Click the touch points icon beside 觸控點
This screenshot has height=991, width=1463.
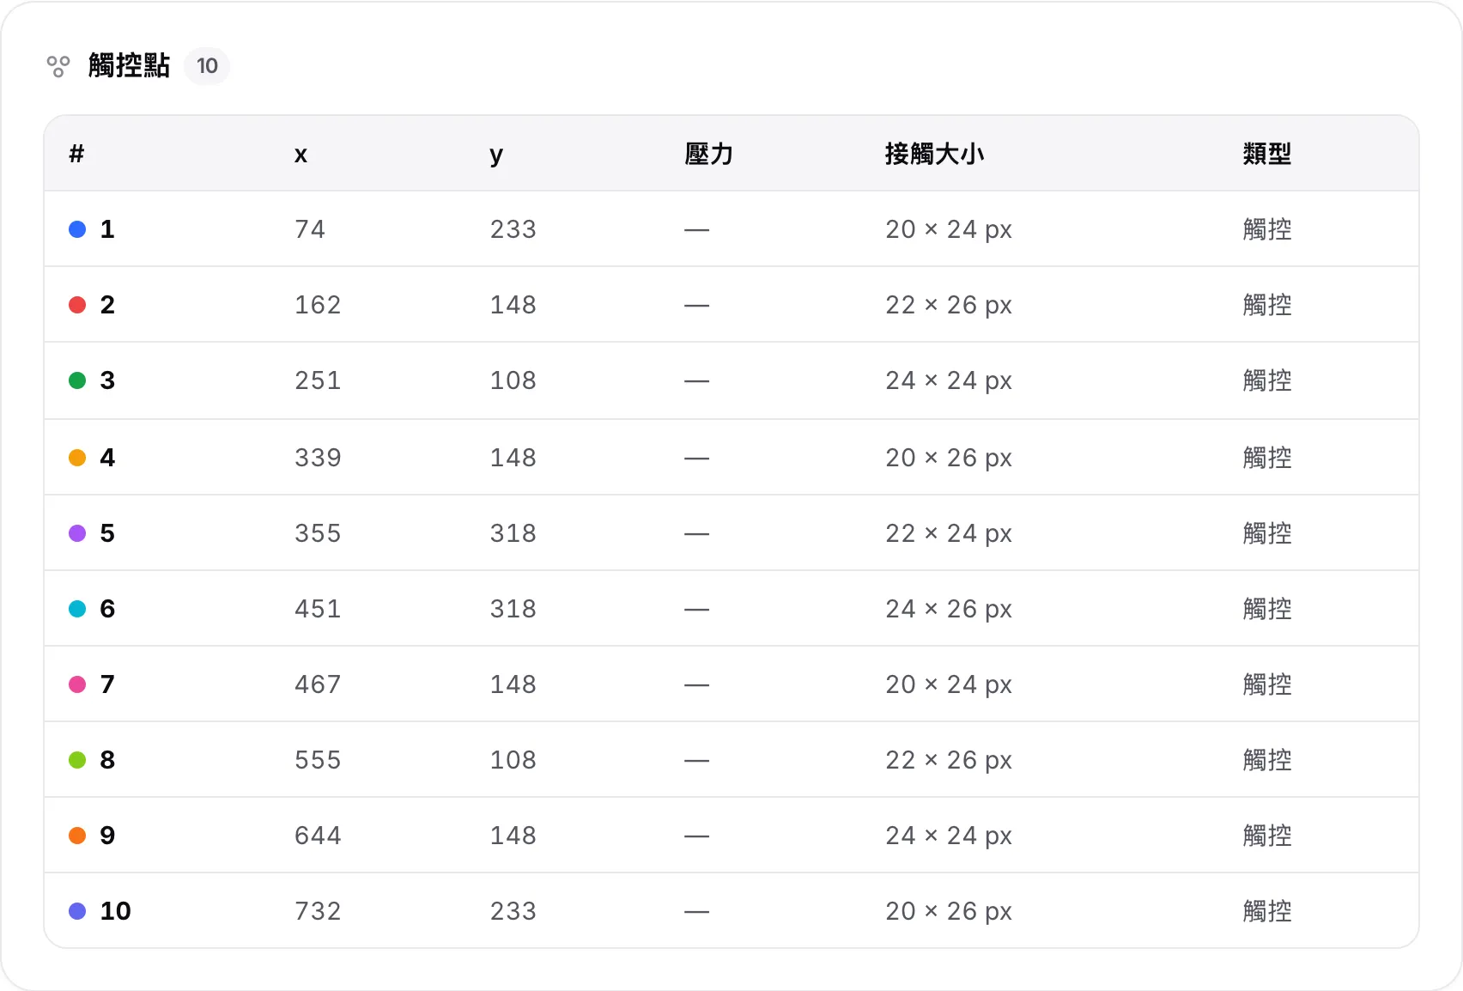[x=58, y=66]
